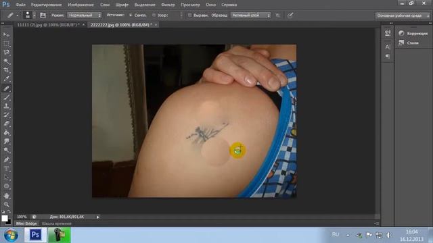Image resolution: width=433 pixels, height=243 pixels.
Task: Select the History Brush tool
Action: [x=6, y=115]
